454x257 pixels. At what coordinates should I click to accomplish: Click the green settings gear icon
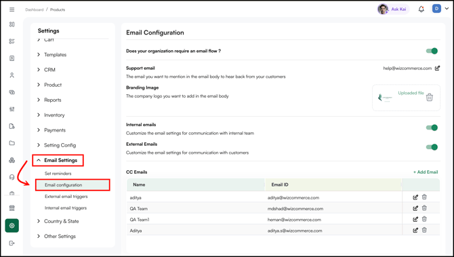[12, 226]
